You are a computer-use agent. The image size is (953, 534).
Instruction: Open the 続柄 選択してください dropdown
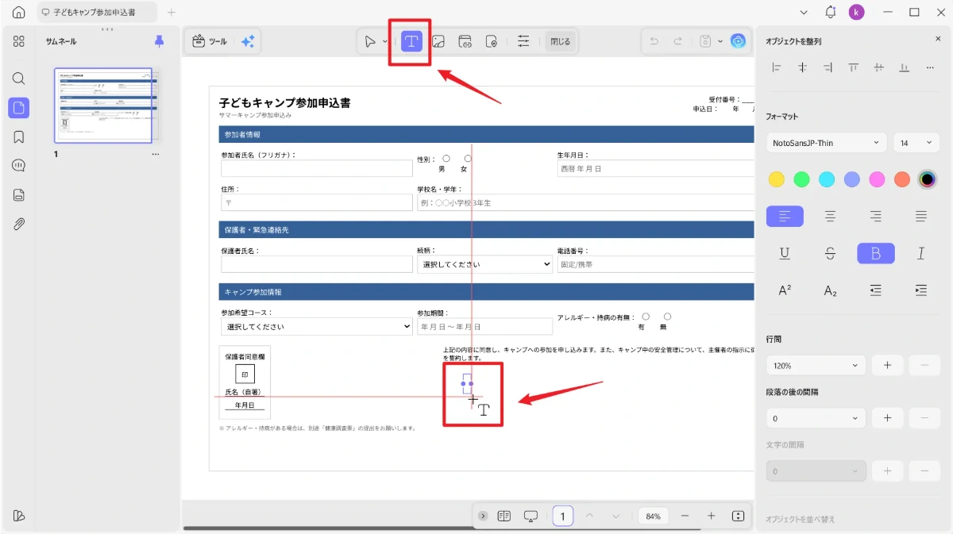pyautogui.click(x=484, y=264)
